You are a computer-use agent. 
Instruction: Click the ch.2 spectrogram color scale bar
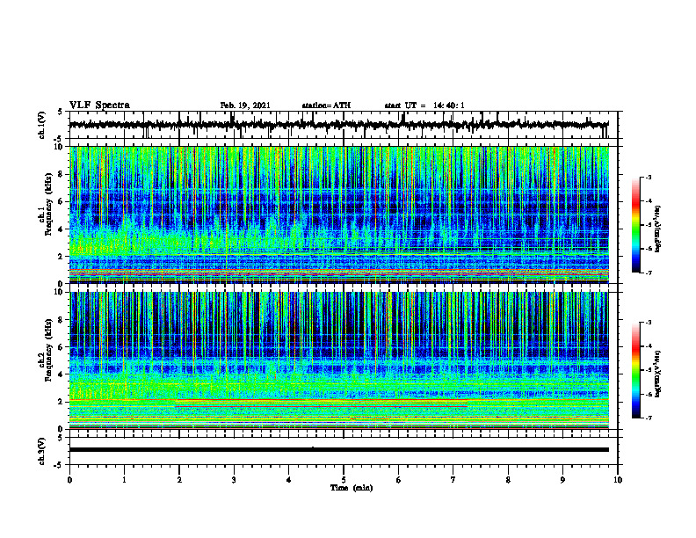pos(635,370)
